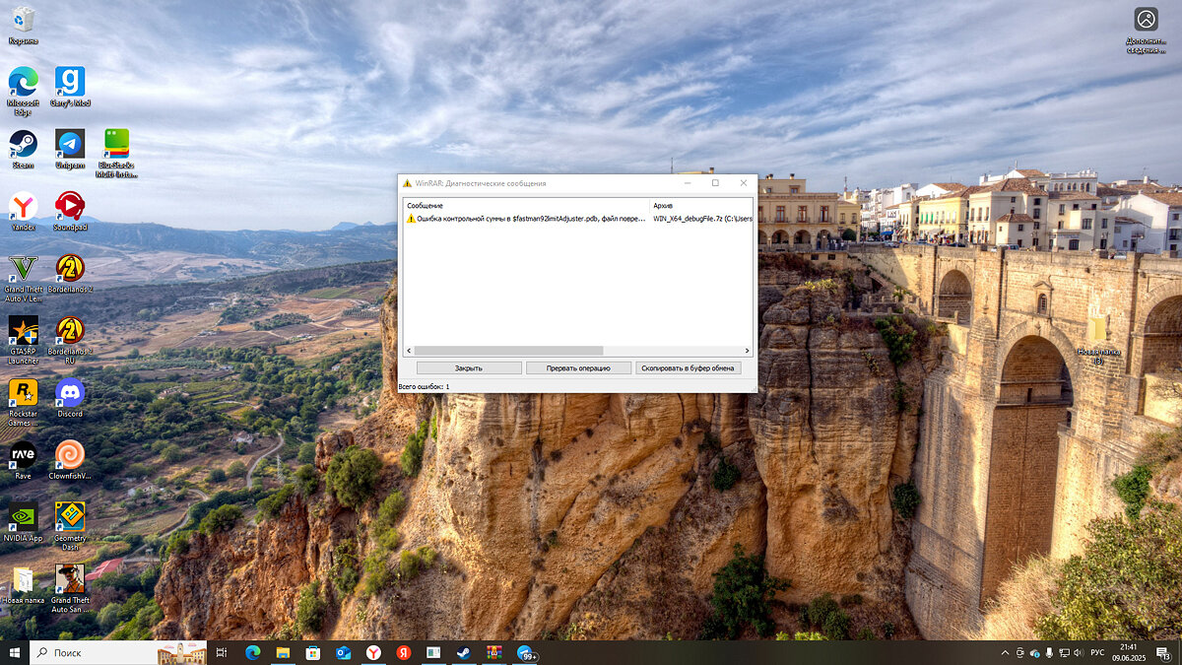Click the horizontal scrollbar thumb in message list
Viewport: 1182px width, 665px height.
pyautogui.click(x=508, y=351)
